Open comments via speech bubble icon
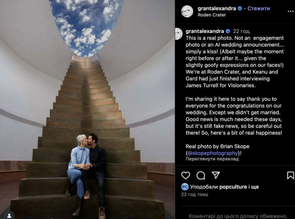Image resolution: width=295 pixels, height=219 pixels. [x=201, y=175]
